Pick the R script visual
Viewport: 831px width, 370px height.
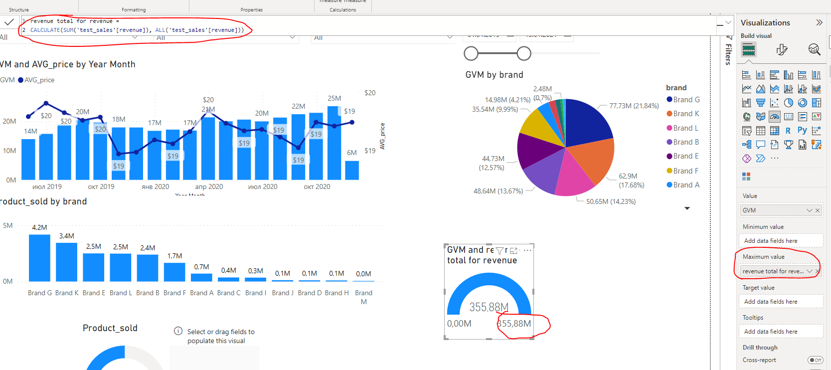(788, 131)
